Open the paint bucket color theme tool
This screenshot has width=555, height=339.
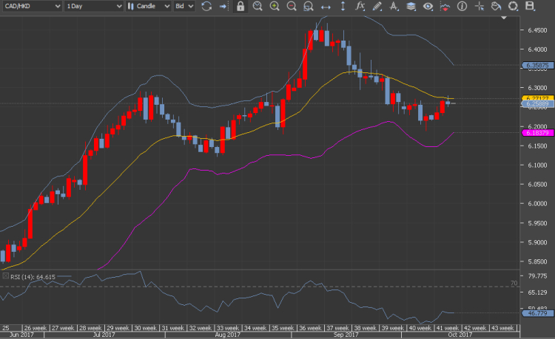click(x=495, y=7)
